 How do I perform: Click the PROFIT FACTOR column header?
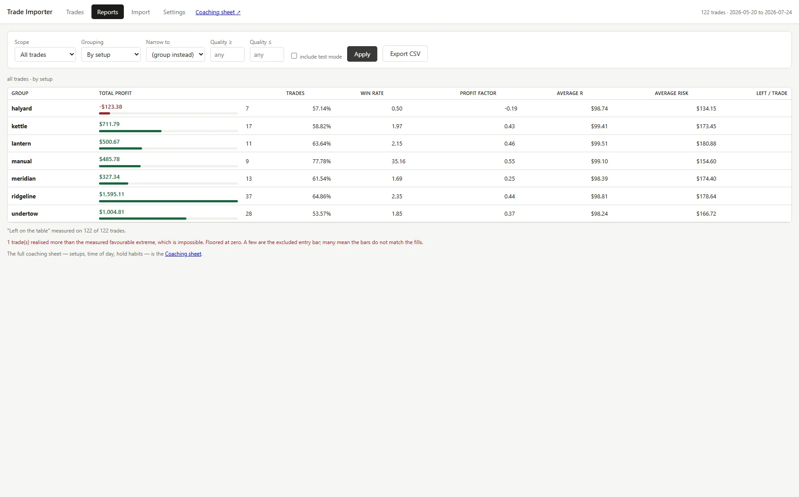point(478,93)
